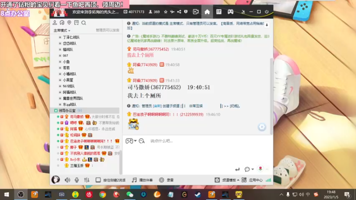Select the 猫战队 sub-channel

[68, 49]
